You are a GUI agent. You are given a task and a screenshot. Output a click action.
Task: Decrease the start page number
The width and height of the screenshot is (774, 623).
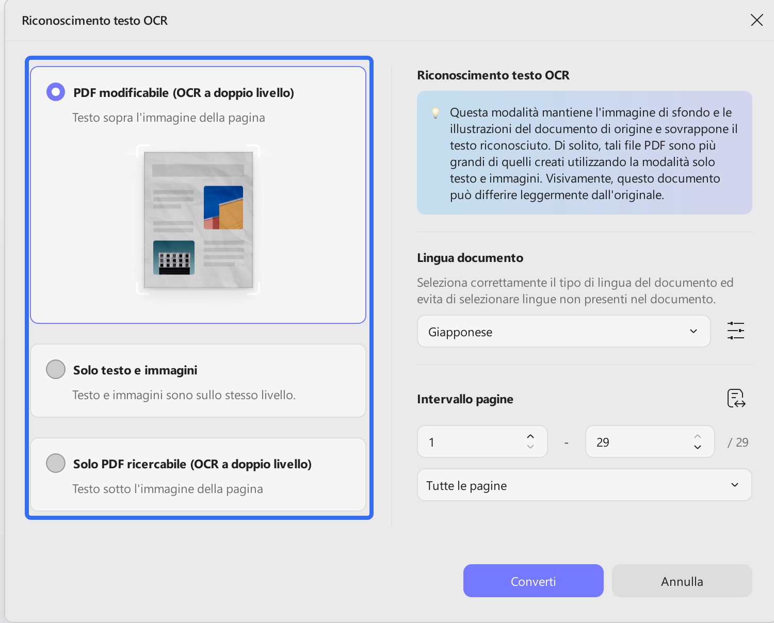530,447
